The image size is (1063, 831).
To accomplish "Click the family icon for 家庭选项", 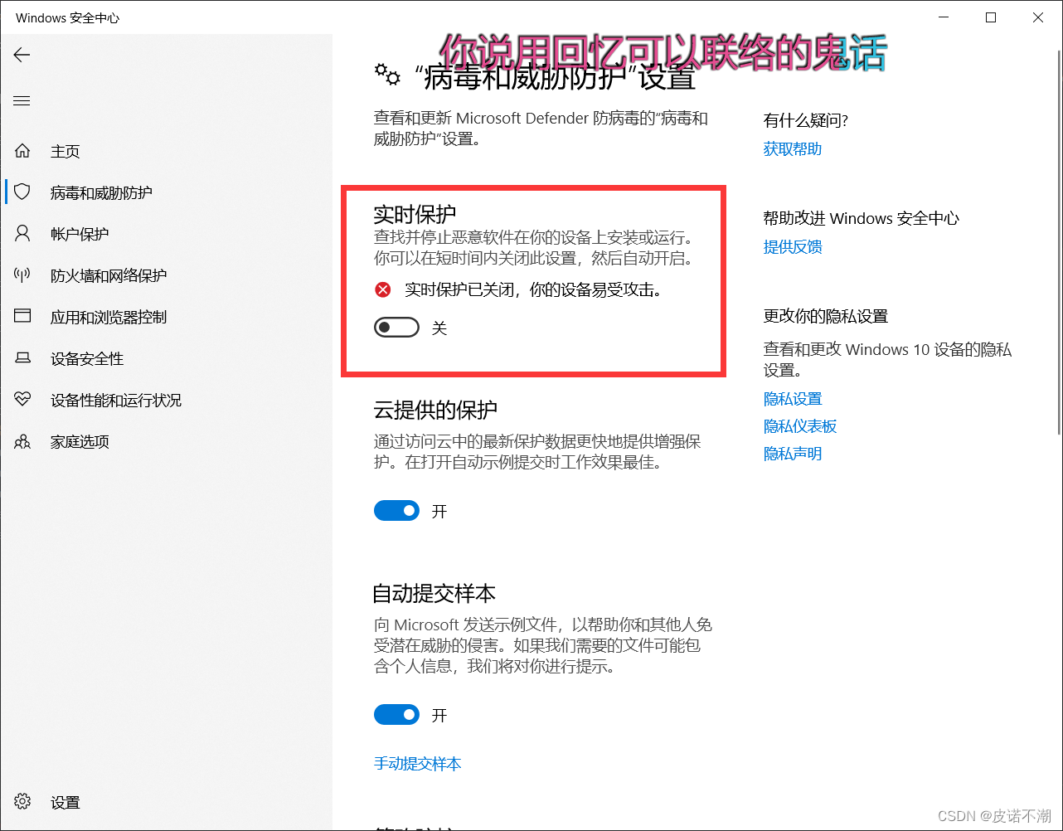I will (x=22, y=441).
